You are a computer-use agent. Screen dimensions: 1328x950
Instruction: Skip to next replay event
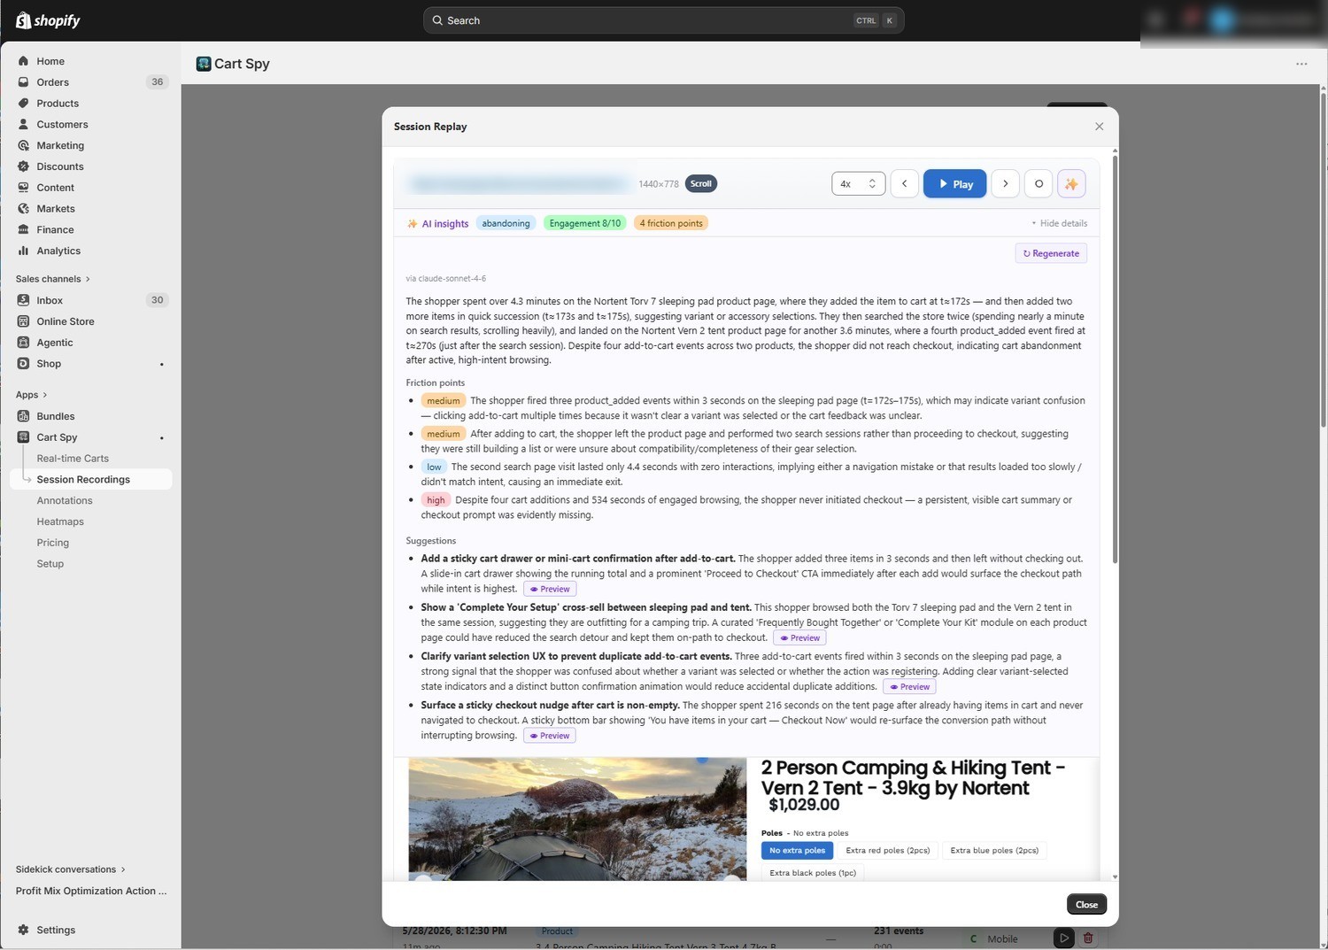point(1005,184)
